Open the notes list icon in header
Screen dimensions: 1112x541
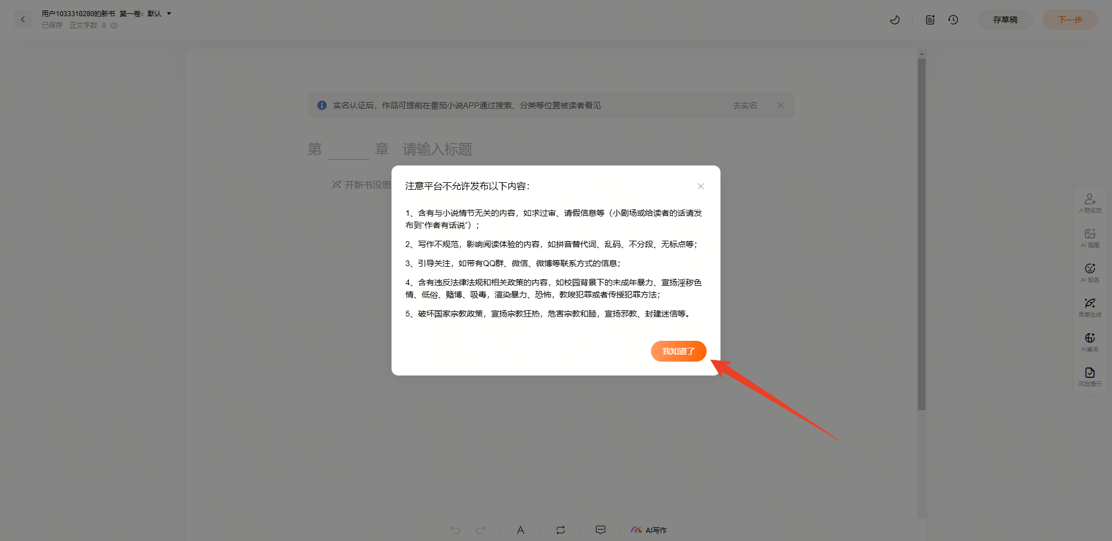click(930, 20)
